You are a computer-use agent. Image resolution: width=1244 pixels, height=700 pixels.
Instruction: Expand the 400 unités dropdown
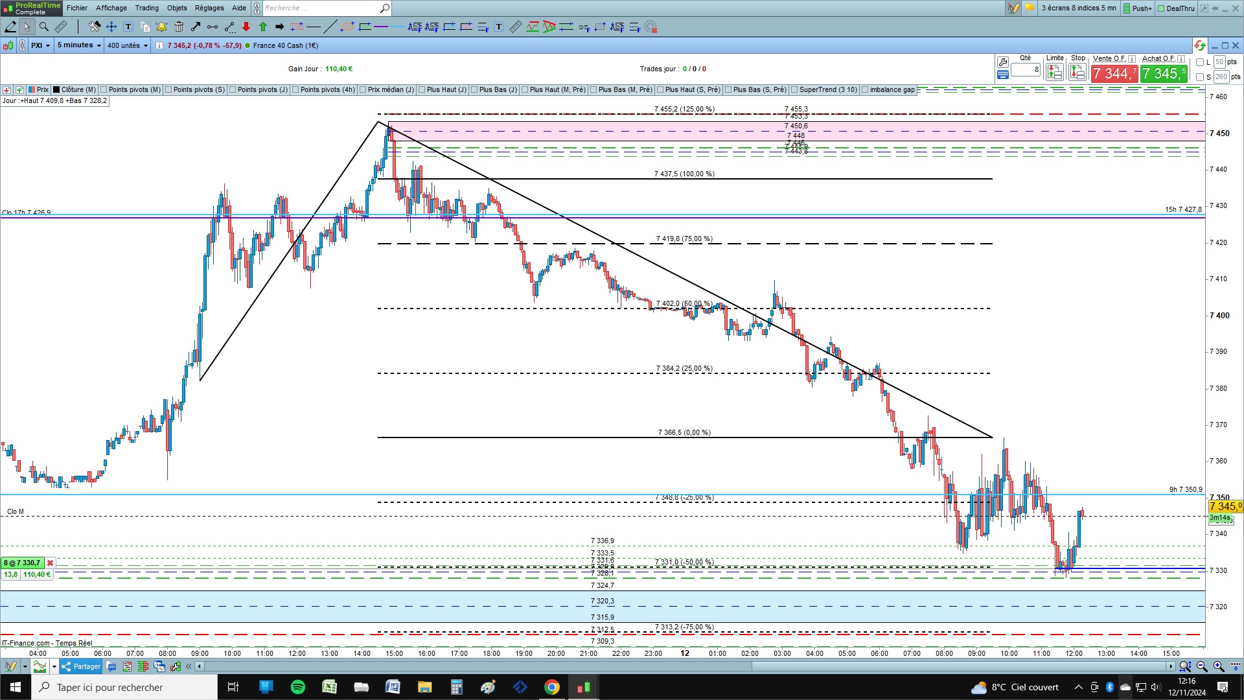(128, 45)
